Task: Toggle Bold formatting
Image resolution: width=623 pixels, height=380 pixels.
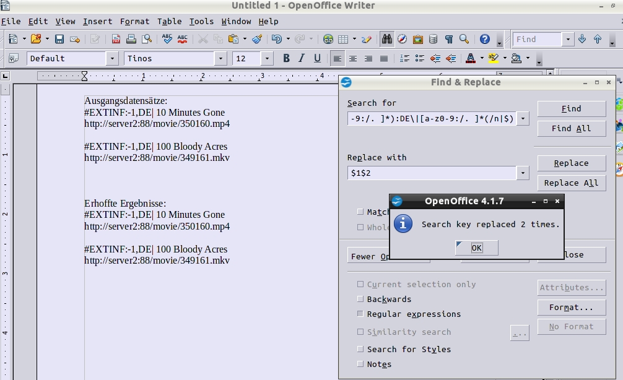Action: coord(286,58)
